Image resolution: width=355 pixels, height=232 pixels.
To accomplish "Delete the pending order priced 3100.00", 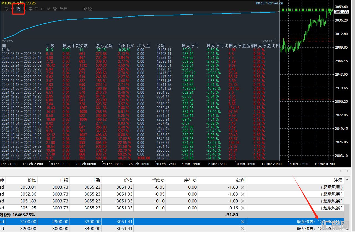I will tap(242, 222).
